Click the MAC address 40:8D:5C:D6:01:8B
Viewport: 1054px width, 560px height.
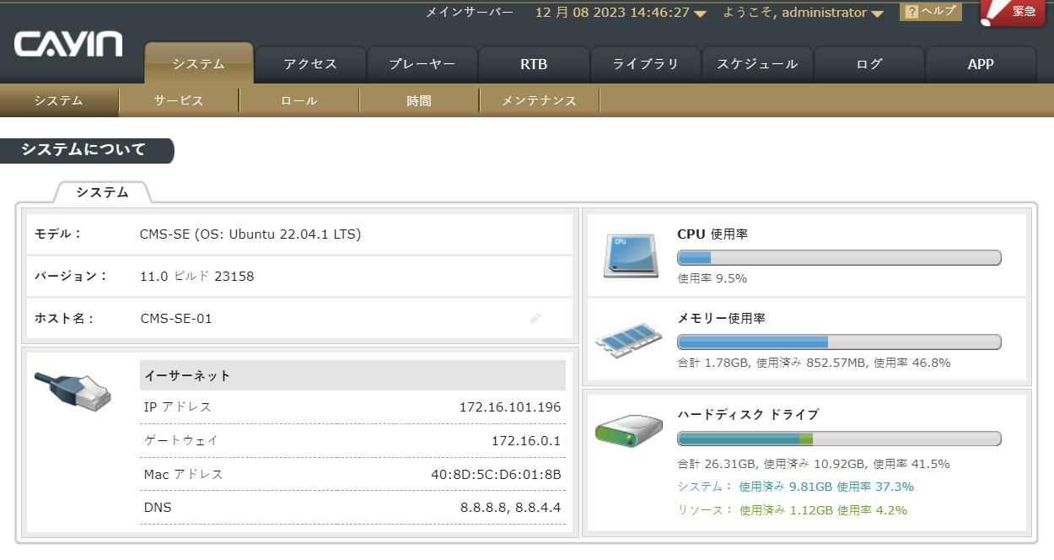coord(496,475)
